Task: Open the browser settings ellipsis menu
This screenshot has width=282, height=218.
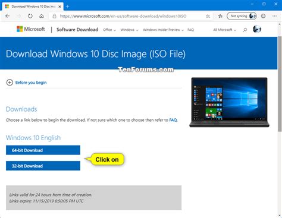Action: coord(275,16)
